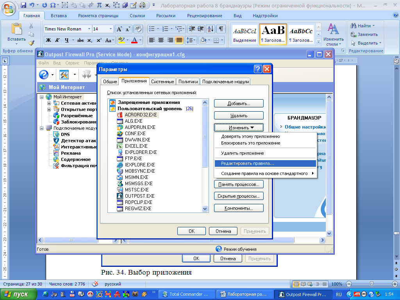Select OUTPOST.EXE in application list
The image size is (400, 300).
click(139, 196)
